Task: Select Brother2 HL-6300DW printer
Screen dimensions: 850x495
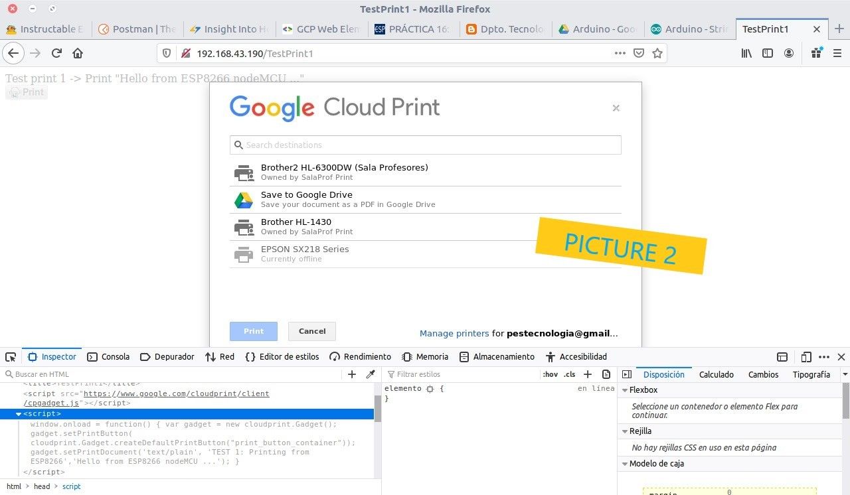Action: tap(426, 173)
